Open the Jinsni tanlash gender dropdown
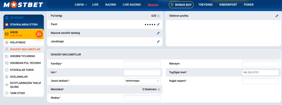This screenshot has height=105, width=282. click(142, 81)
